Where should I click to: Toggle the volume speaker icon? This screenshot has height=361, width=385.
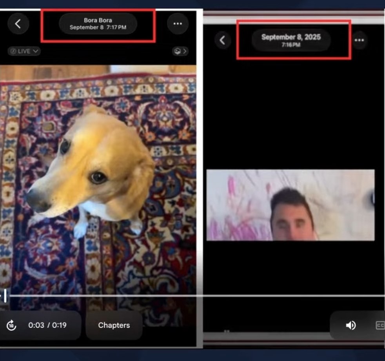350,325
